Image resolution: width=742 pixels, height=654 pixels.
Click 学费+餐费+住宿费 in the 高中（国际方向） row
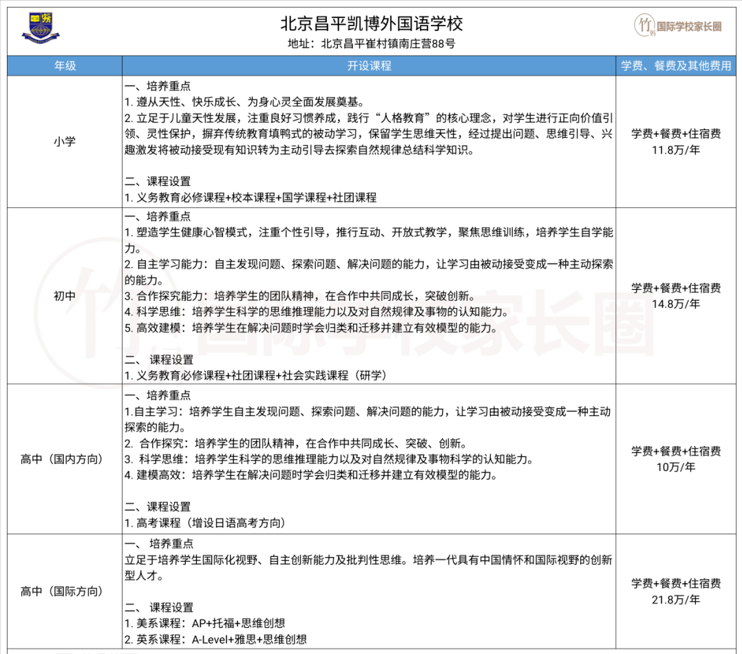pos(676,584)
